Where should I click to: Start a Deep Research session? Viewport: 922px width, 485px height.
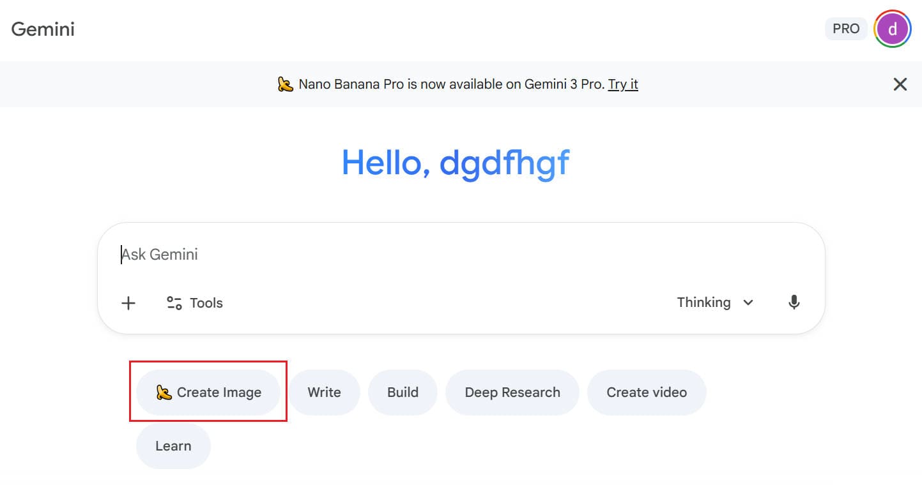pos(512,392)
